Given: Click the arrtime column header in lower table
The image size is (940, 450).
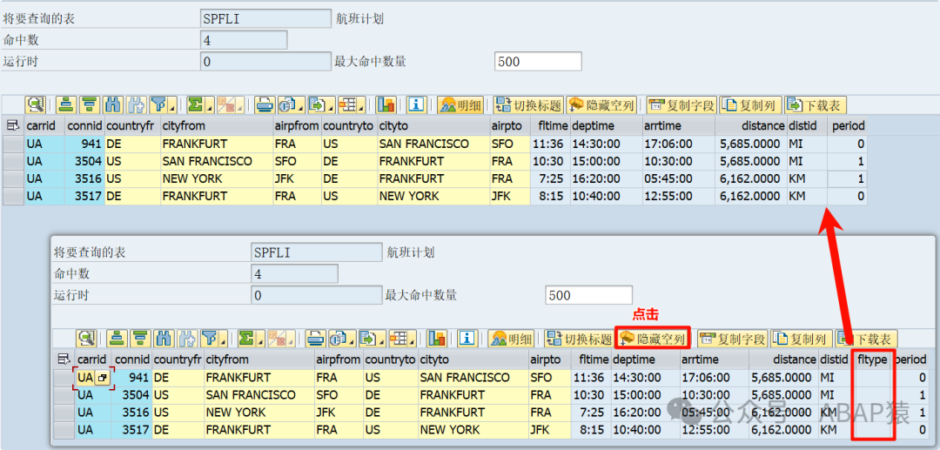Looking at the screenshot, I should (714, 359).
